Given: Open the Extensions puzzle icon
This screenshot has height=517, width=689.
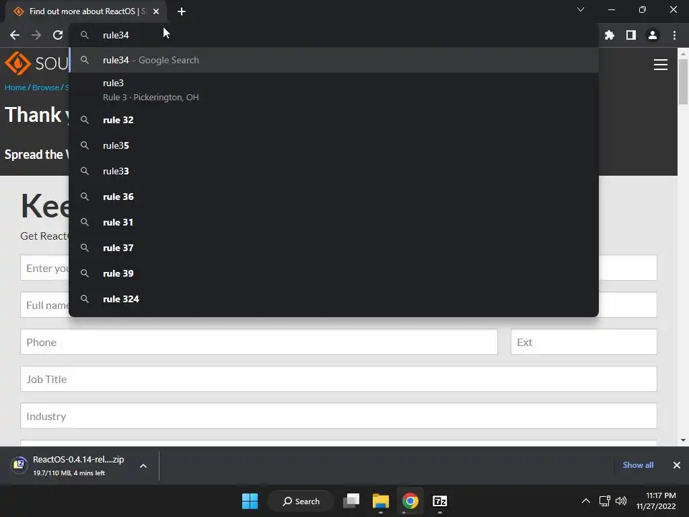Looking at the screenshot, I should pos(610,35).
